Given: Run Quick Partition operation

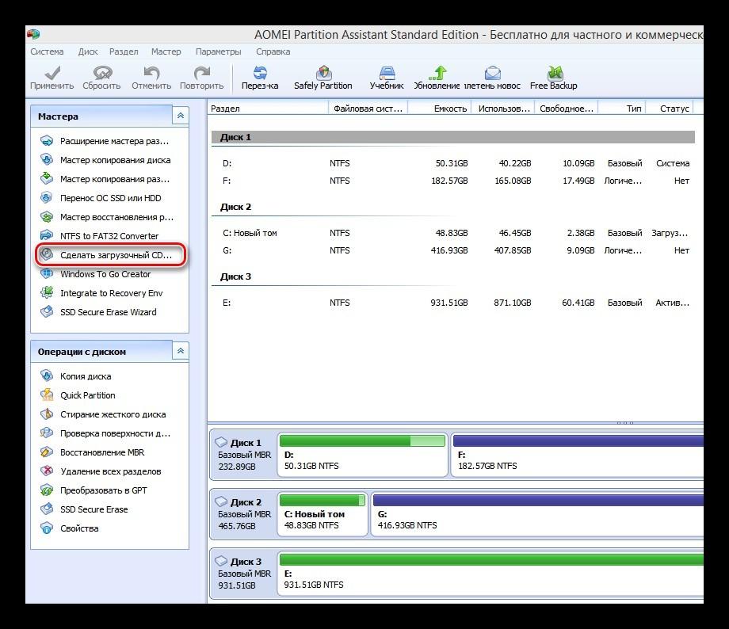Looking at the screenshot, I should [x=78, y=395].
